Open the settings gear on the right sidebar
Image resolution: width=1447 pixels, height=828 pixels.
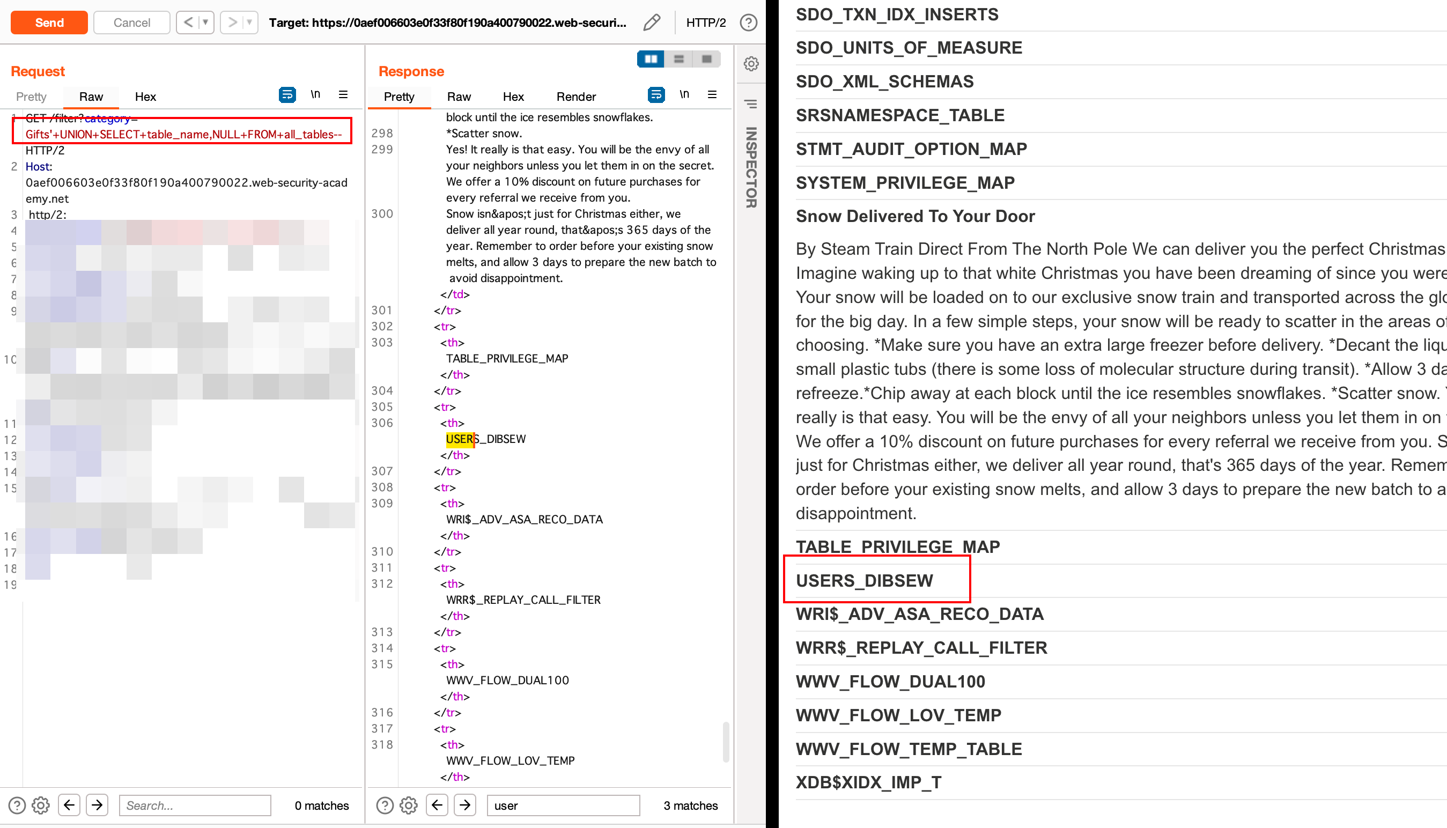tap(750, 64)
